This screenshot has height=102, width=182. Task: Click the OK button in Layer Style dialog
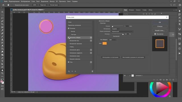pos(160,22)
